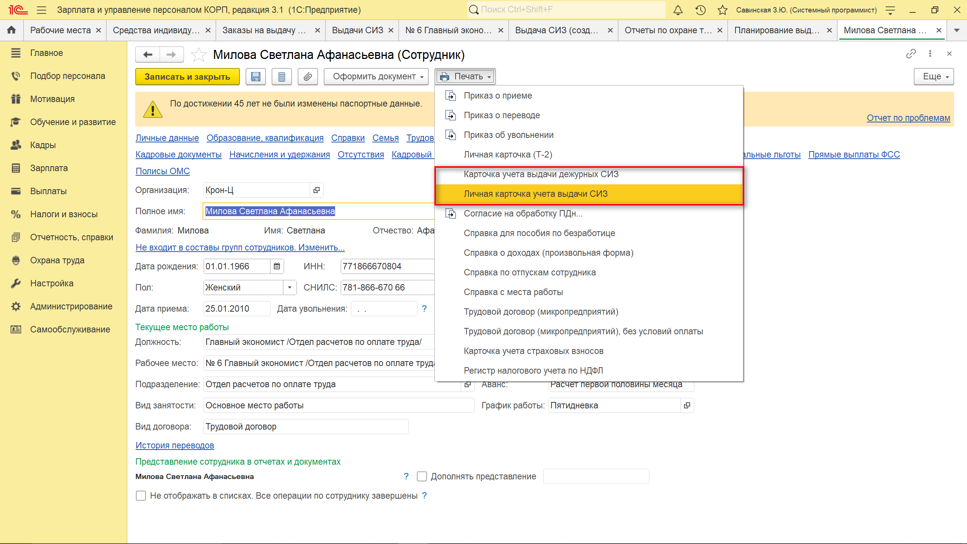The image size is (967, 544).
Task: Open 'Отчет по проблемам' link
Action: coord(908,118)
